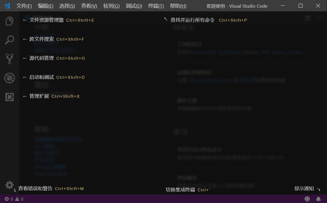The width and height of the screenshot is (327, 203).
Task: Open the 跨文件搜索 (Search) icon
Action: coord(10,40)
